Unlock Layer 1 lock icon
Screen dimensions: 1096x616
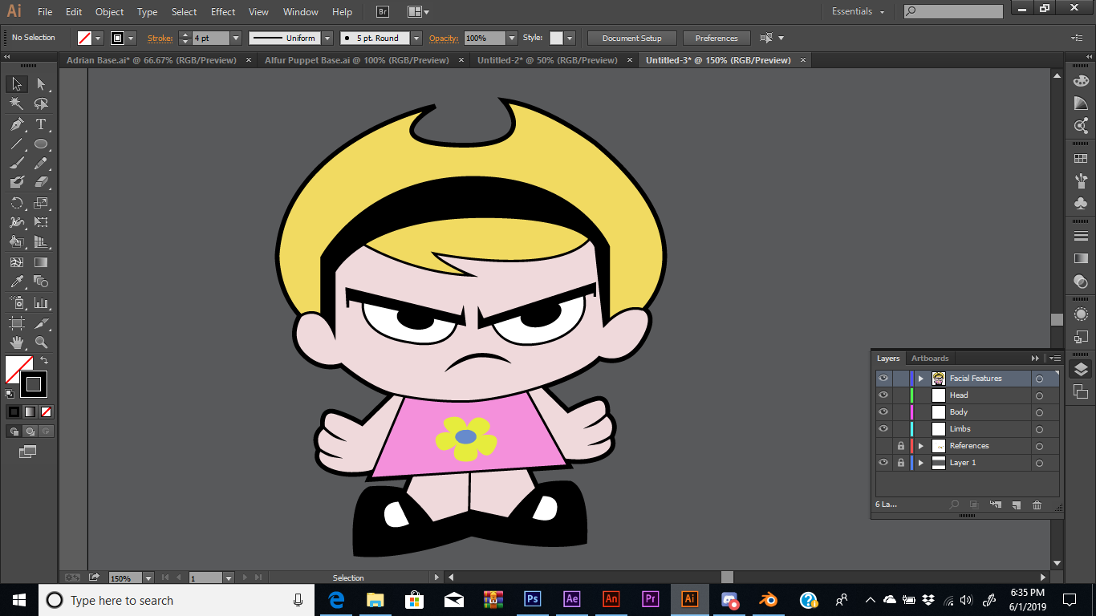point(901,463)
